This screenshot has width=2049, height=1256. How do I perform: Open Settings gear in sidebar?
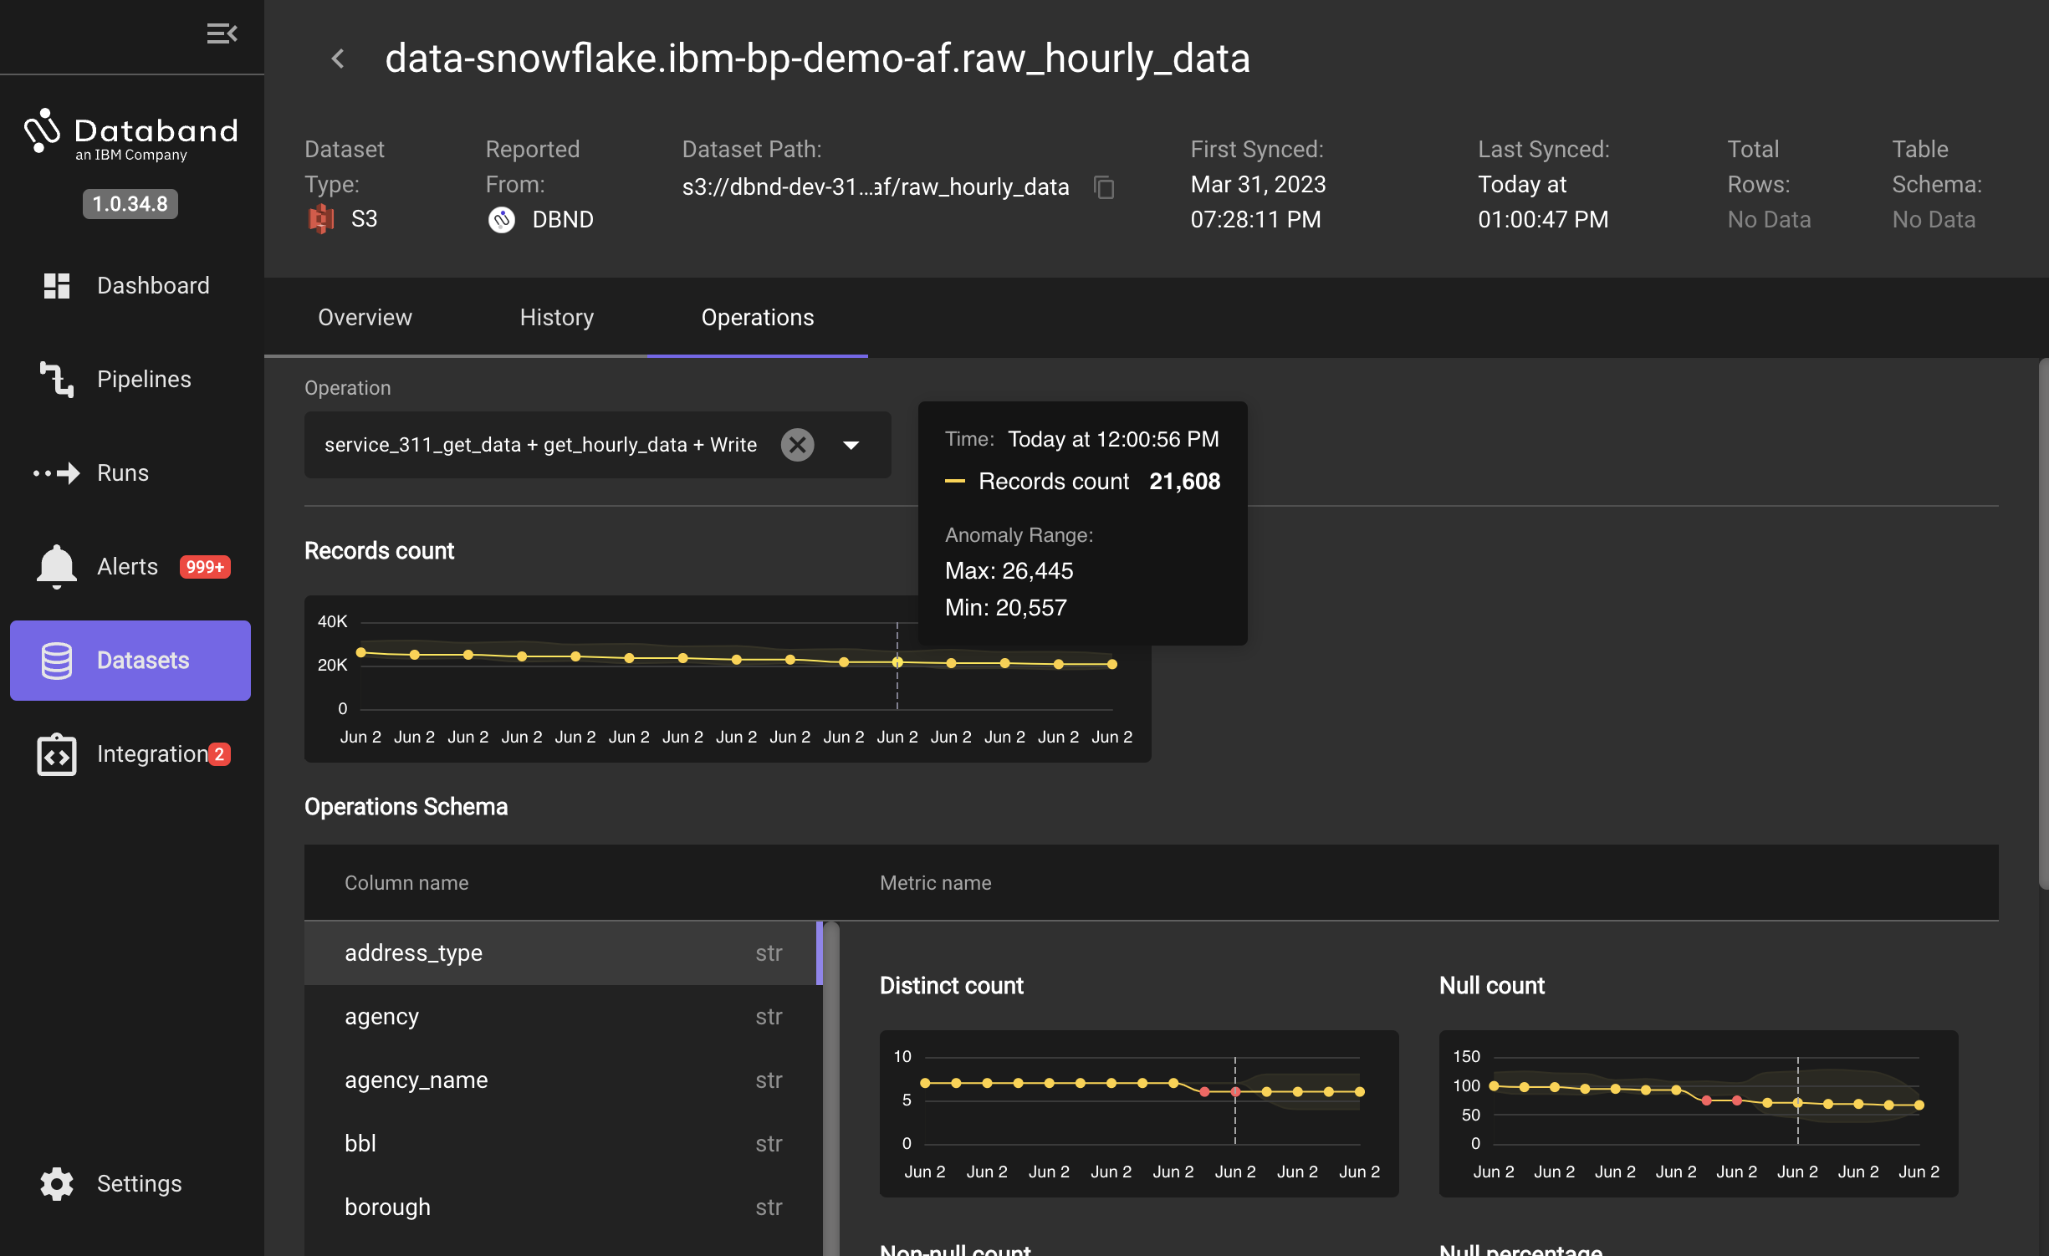pyautogui.click(x=57, y=1184)
